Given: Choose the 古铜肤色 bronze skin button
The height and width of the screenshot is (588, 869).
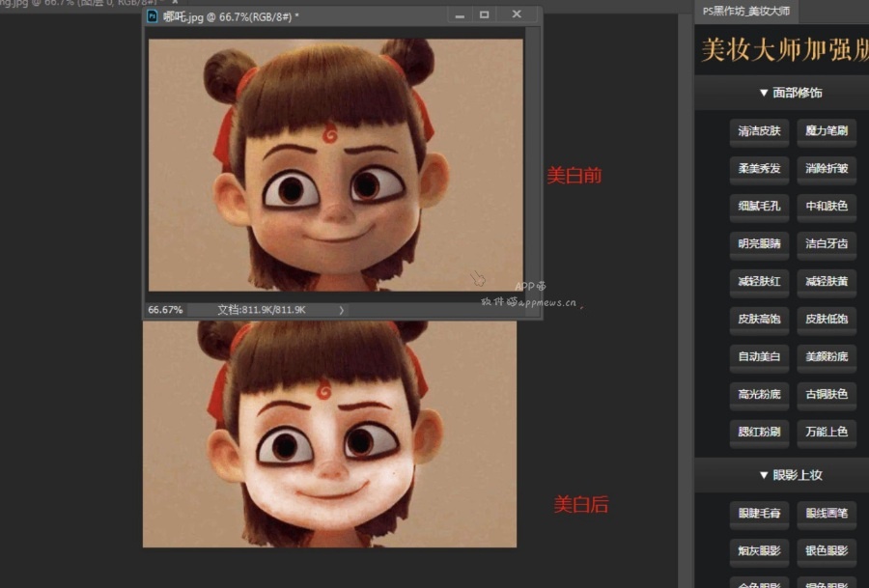Looking at the screenshot, I should (x=827, y=395).
